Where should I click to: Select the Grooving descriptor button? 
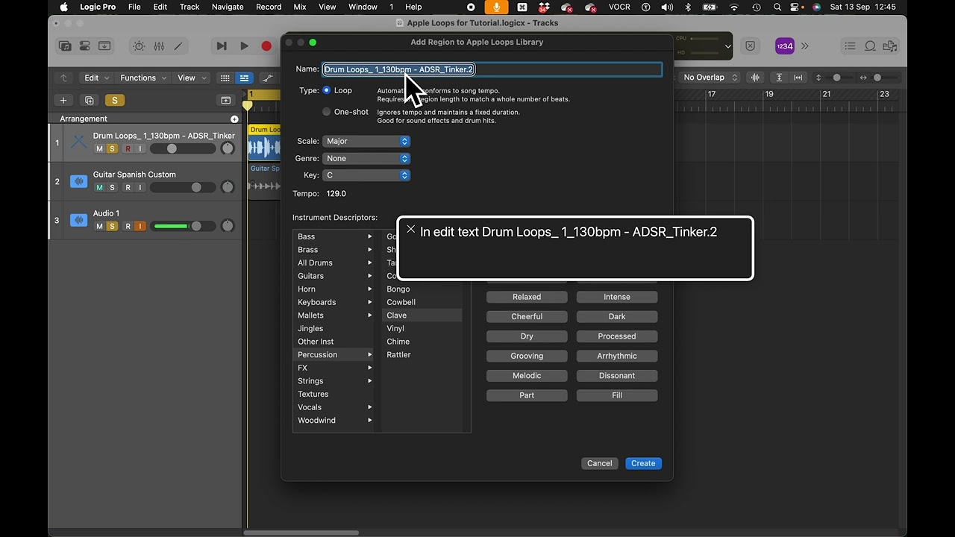click(x=527, y=356)
